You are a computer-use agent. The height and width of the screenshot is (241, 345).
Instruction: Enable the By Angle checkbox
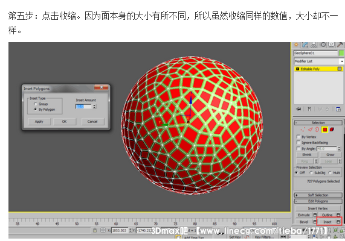tap(298, 149)
